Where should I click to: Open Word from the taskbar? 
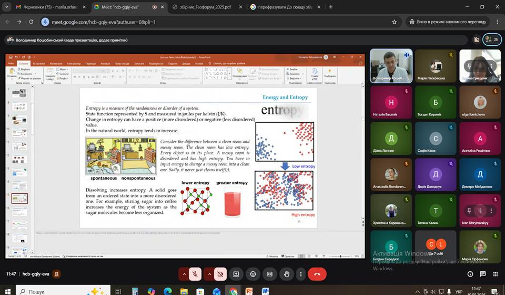[265, 291]
